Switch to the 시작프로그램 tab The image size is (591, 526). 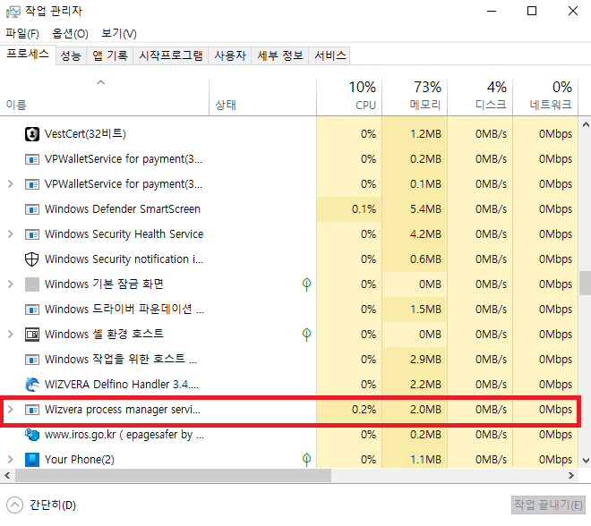click(x=171, y=56)
